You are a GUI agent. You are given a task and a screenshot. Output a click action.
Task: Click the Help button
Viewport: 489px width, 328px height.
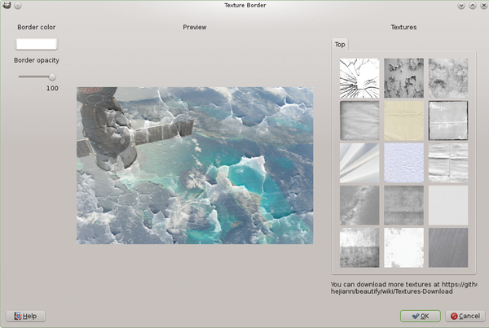(25, 316)
